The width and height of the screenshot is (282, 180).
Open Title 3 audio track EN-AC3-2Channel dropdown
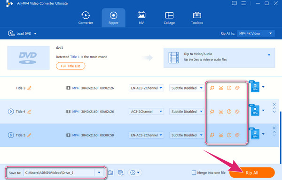(x=146, y=88)
